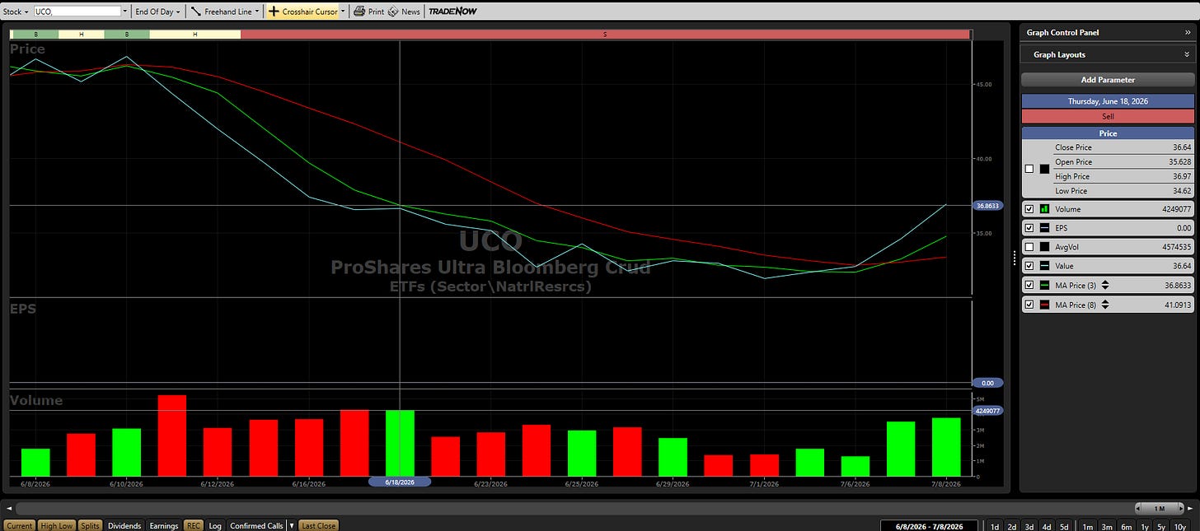Viewport: 1200px width, 531px height.
Task: Click MA Price (3) period stepper arrows
Action: click(1105, 285)
